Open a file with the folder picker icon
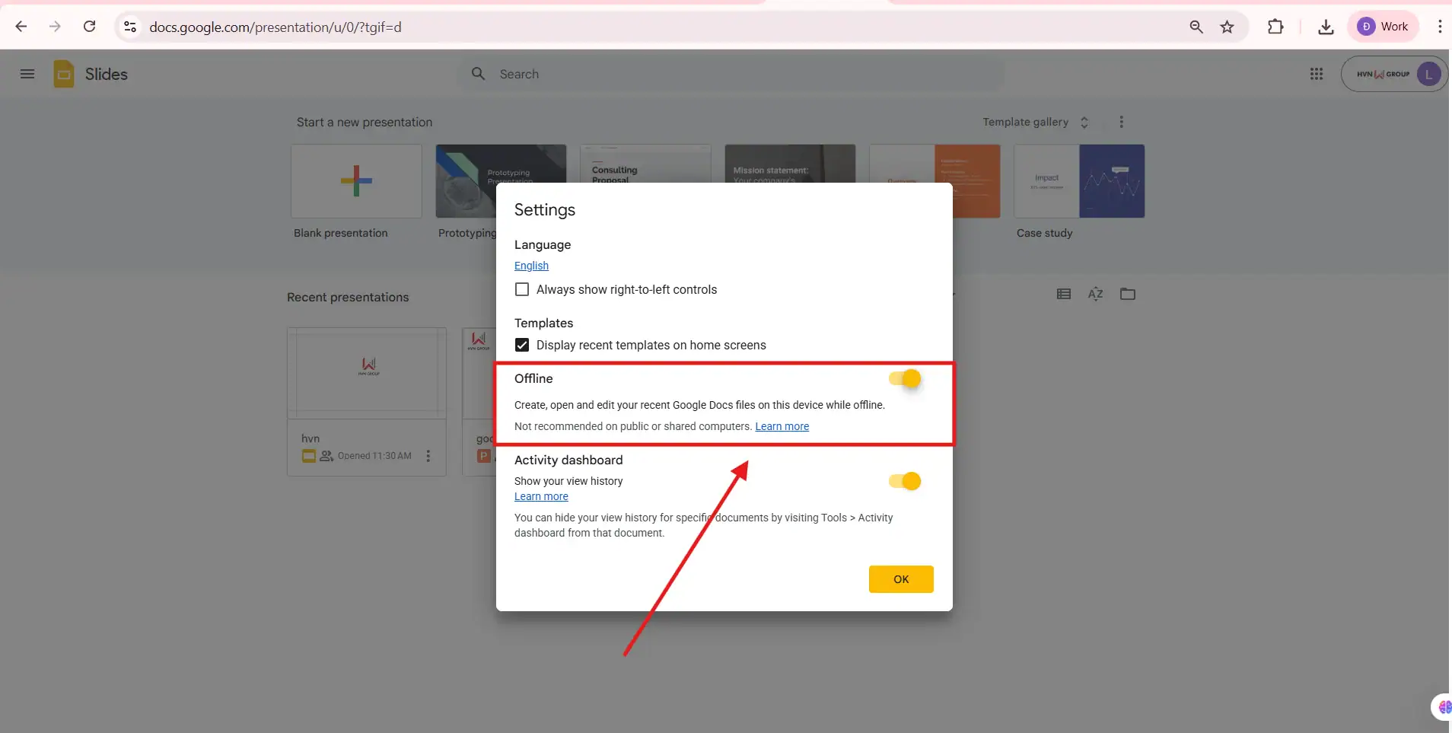The height and width of the screenshot is (733, 1452). pyautogui.click(x=1128, y=294)
